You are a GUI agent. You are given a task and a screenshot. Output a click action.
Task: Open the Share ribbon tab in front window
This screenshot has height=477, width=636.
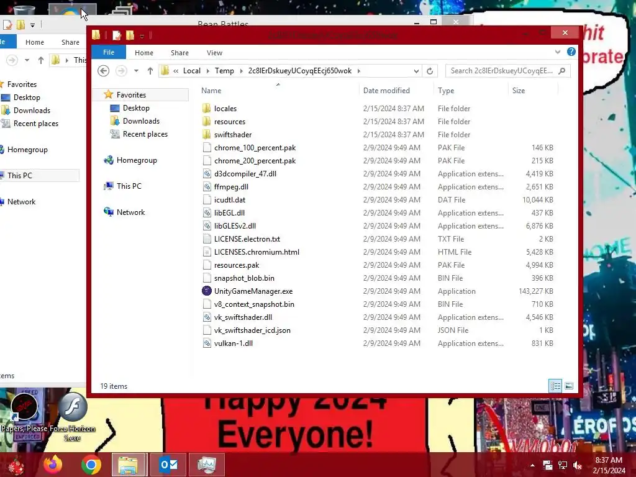click(179, 53)
